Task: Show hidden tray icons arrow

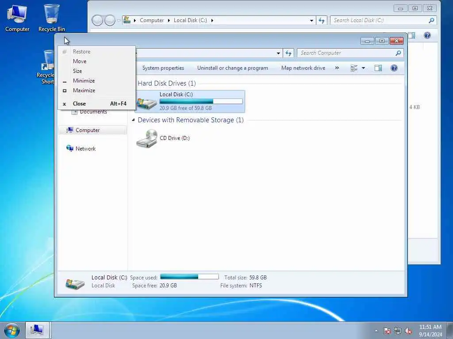Action: click(376, 331)
